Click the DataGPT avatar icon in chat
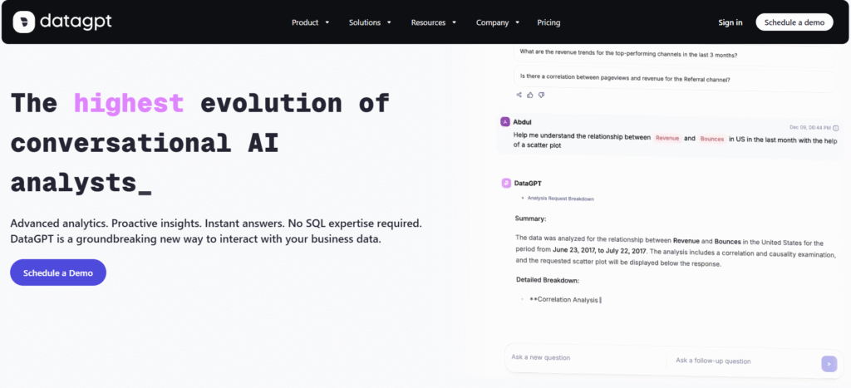This screenshot has height=388, width=851. click(x=505, y=183)
